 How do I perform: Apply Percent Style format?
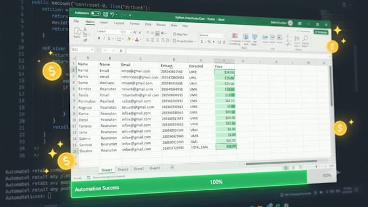pos(209,42)
